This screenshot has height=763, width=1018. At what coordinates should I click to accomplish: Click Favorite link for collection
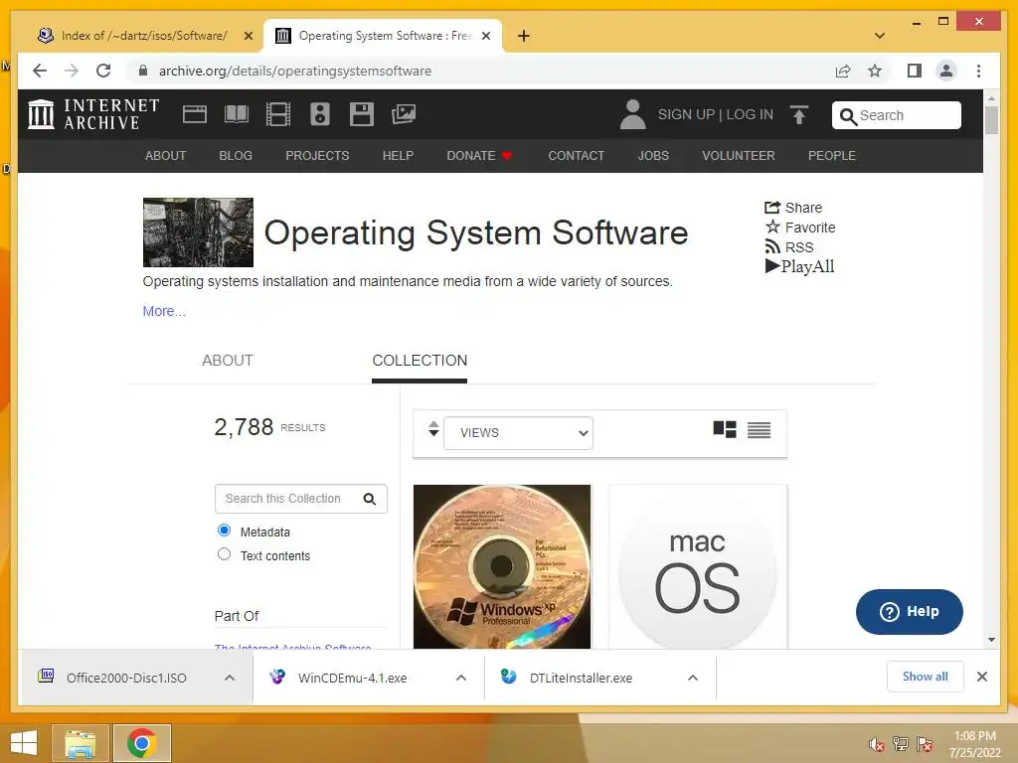pos(800,228)
